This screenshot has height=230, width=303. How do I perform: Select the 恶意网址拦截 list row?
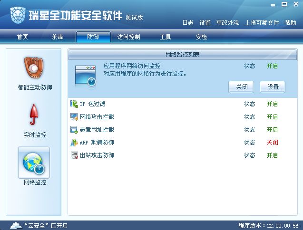pyautogui.click(x=183, y=130)
